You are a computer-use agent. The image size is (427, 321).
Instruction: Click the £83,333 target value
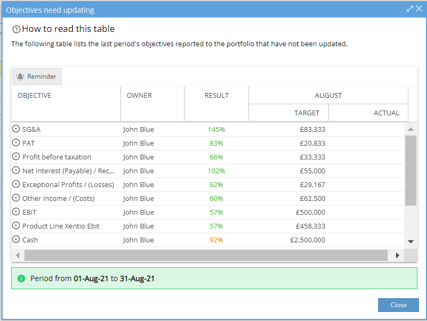313,129
